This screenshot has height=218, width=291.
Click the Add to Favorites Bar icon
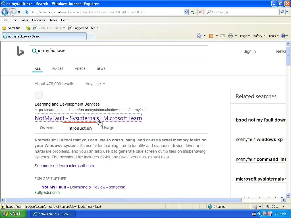pyautogui.click(x=28, y=28)
